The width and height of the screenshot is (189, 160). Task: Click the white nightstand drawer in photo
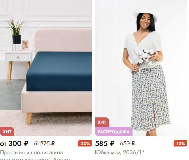click(18, 57)
